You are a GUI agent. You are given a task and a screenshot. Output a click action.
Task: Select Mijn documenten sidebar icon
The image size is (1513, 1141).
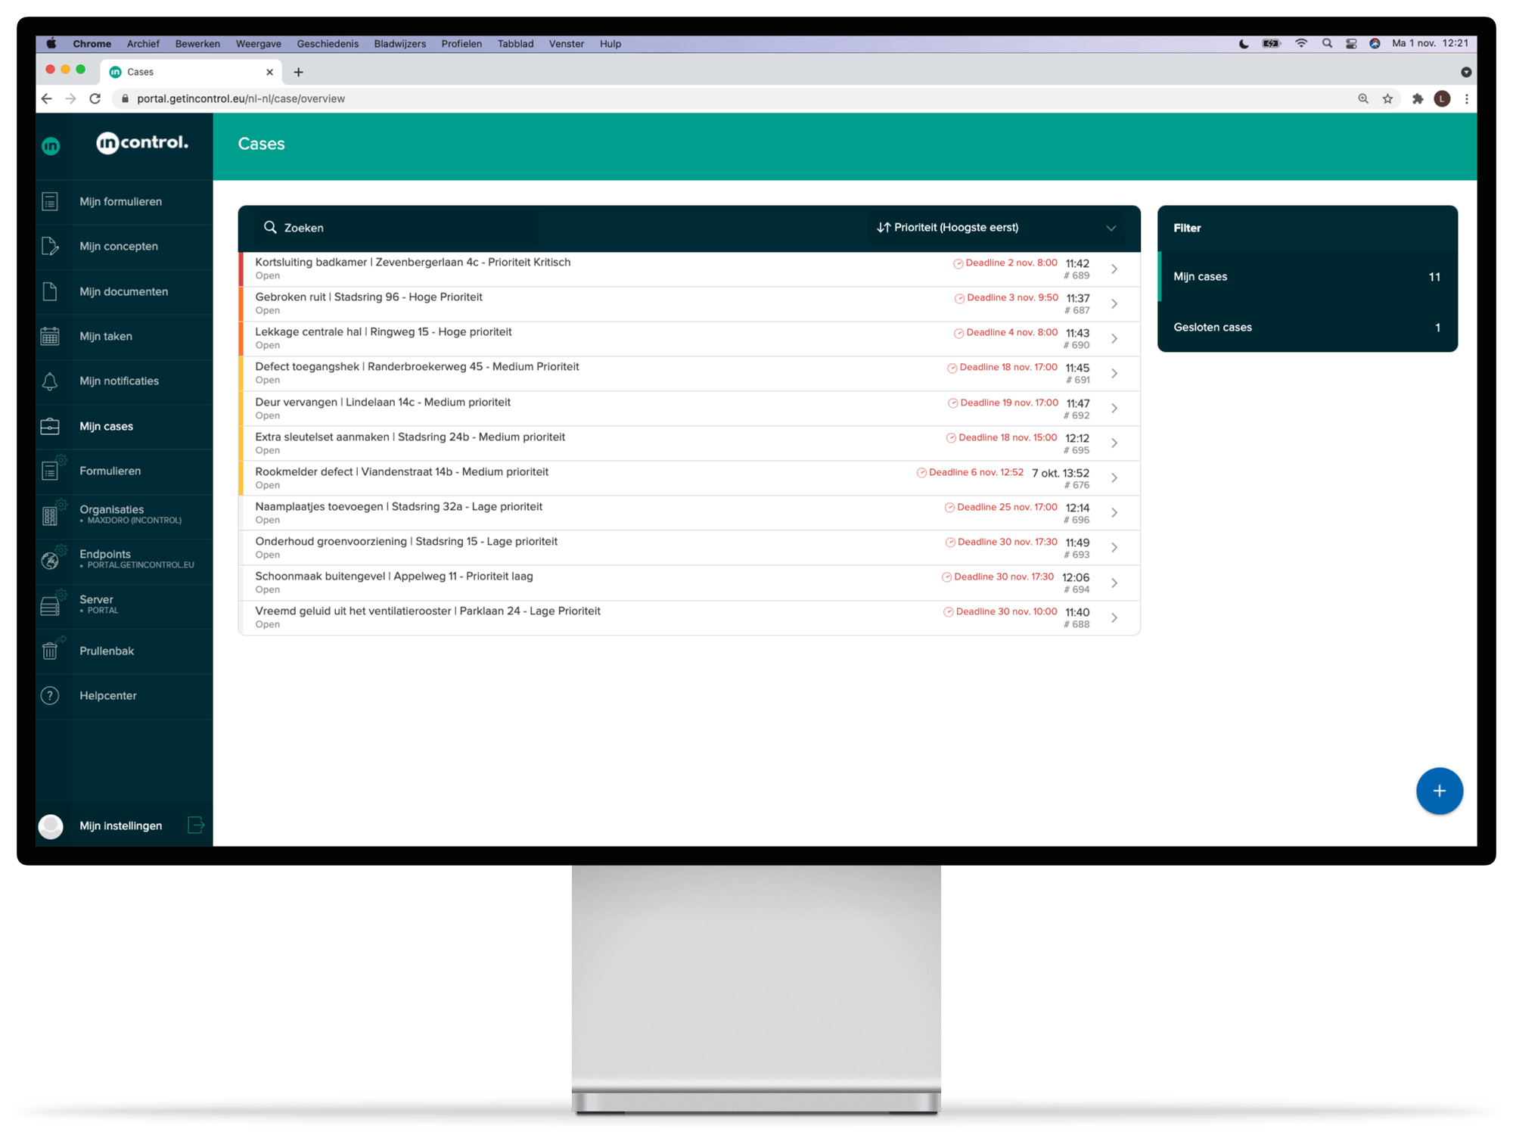49,291
